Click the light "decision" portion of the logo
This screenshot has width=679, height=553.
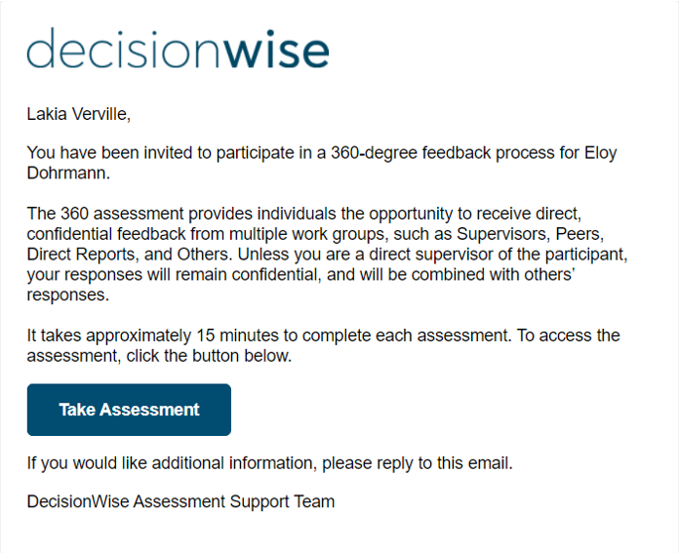pos(125,48)
